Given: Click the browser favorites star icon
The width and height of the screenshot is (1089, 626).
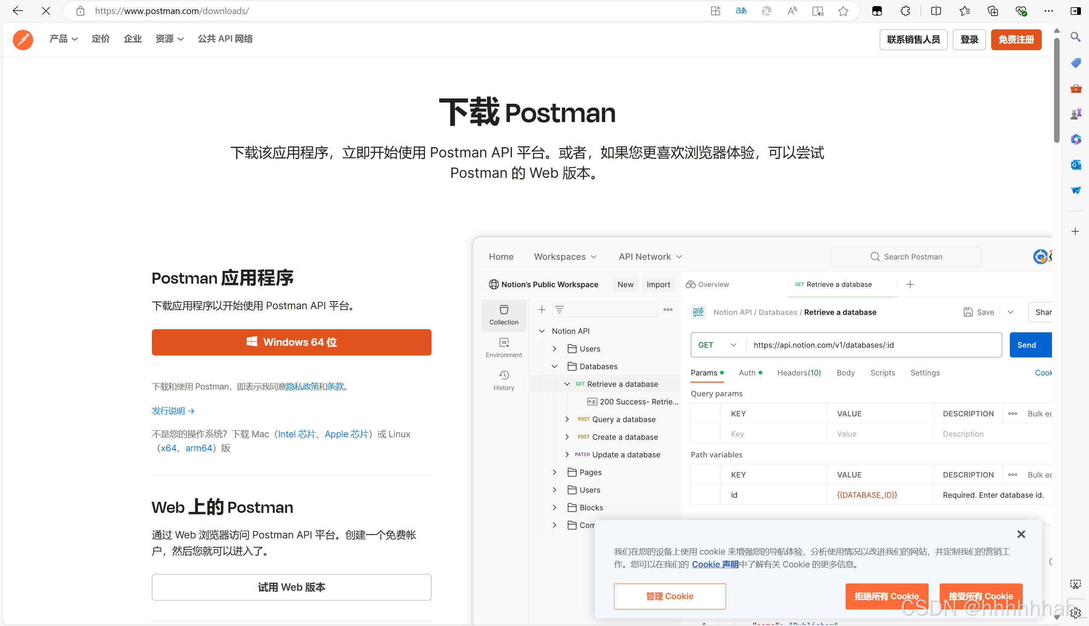Looking at the screenshot, I should pos(843,11).
